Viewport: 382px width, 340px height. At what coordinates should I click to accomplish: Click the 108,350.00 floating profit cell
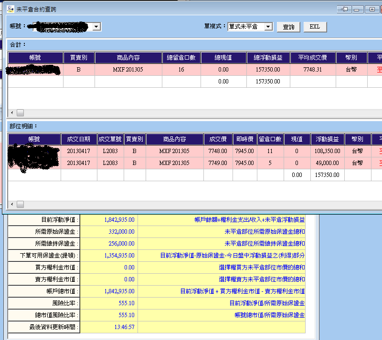coord(327,151)
